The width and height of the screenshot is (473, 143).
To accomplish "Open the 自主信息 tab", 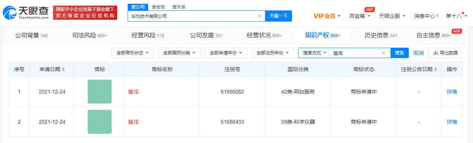I will (x=434, y=35).
